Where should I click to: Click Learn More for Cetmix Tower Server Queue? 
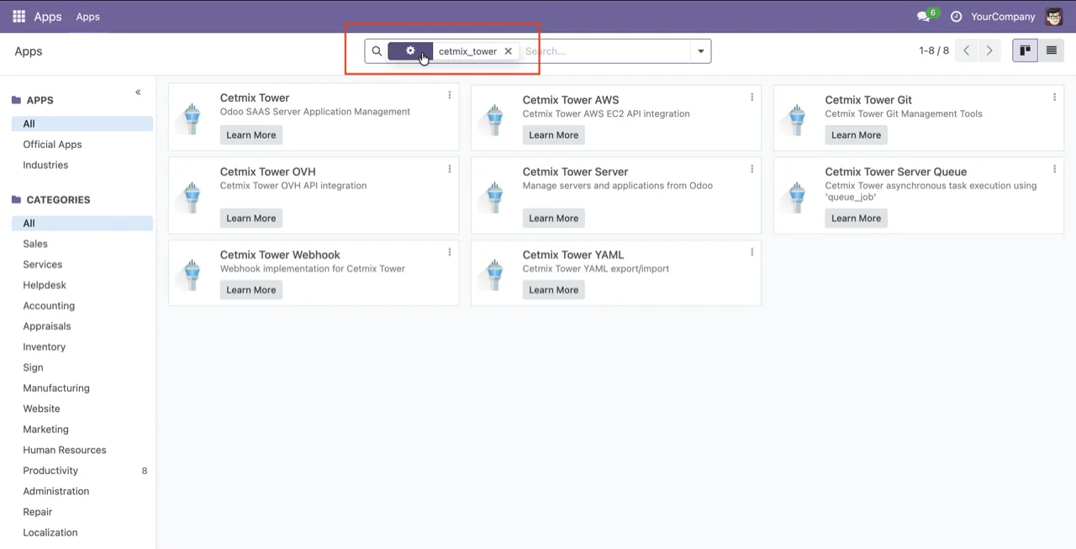856,218
